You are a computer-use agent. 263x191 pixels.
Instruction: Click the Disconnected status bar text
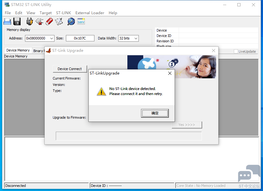coord(16,186)
